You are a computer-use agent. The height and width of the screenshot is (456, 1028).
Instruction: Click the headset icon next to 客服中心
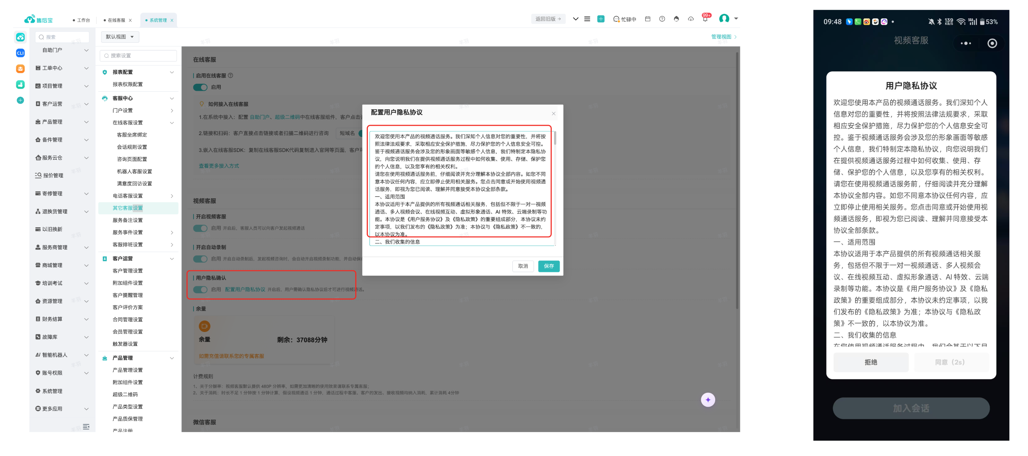click(104, 98)
